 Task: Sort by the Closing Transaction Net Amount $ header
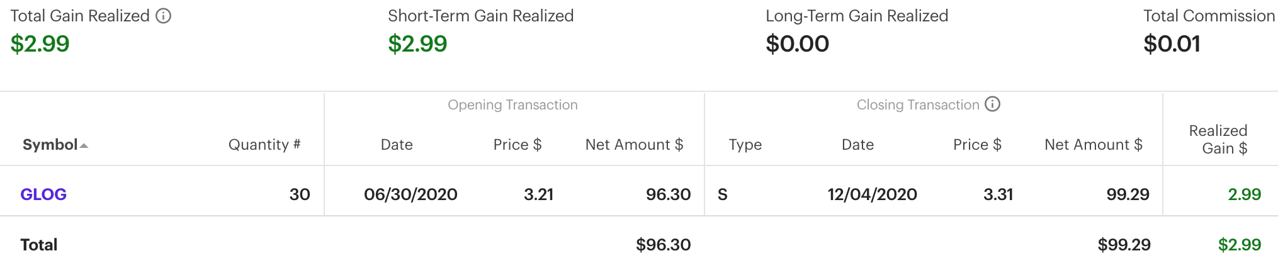click(1094, 145)
